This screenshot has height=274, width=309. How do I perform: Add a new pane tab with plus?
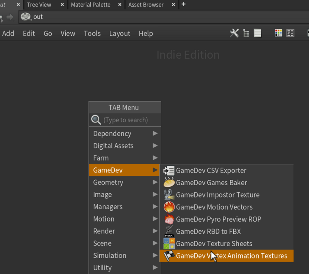pyautogui.click(x=183, y=4)
